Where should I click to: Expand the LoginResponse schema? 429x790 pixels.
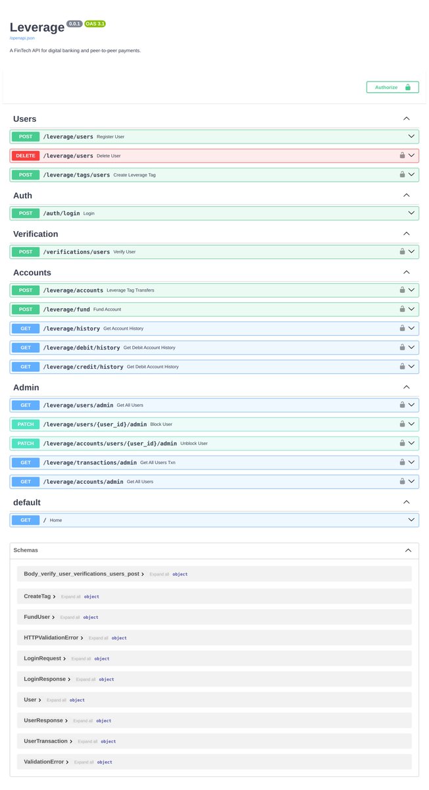click(47, 679)
